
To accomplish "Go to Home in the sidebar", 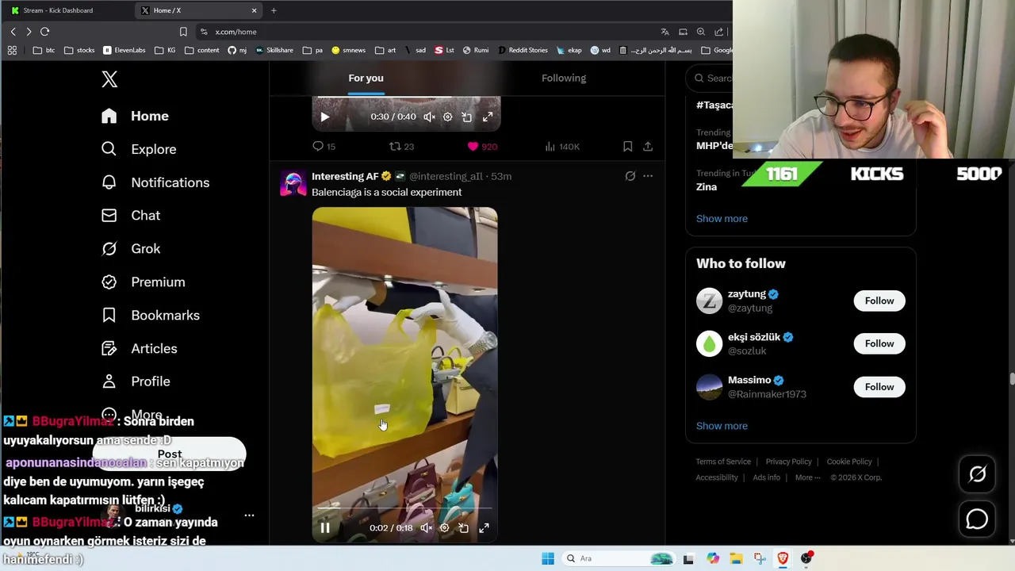I will (x=136, y=116).
